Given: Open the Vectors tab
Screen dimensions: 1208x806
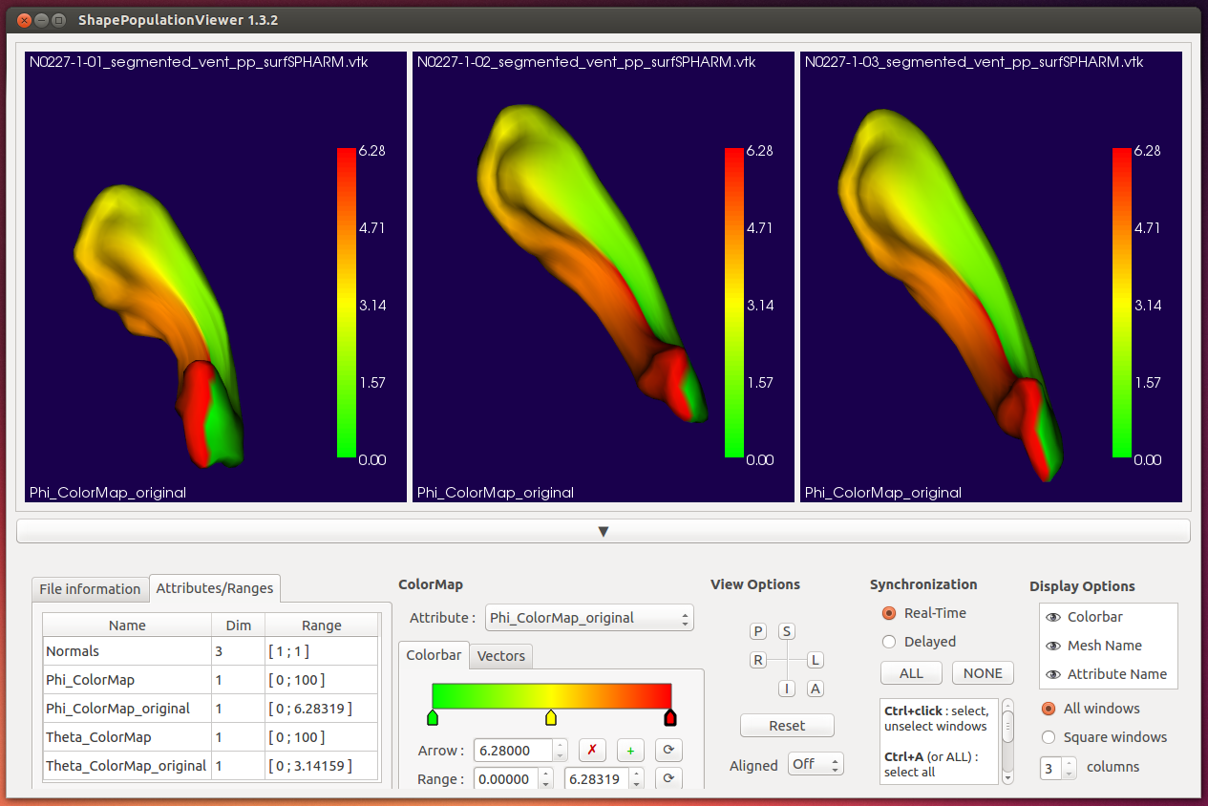Looking at the screenshot, I should (501, 655).
